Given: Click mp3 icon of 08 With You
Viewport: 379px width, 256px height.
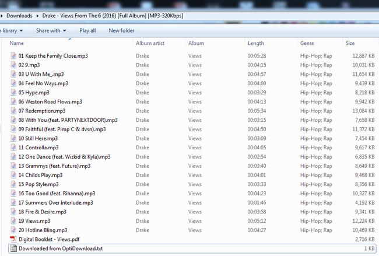Looking at the screenshot, I should 13,120.
